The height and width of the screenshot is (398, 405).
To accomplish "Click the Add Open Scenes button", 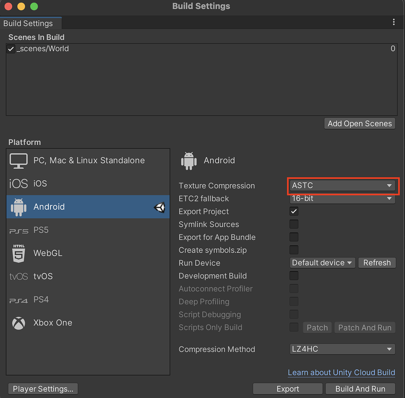I will (x=359, y=123).
